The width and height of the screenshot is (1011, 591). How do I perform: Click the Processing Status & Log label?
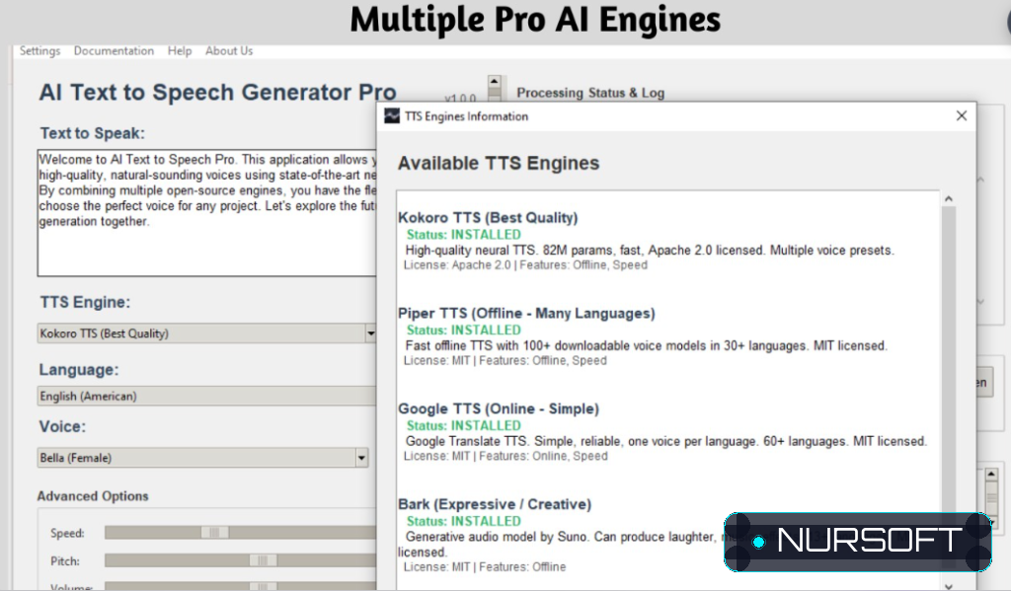[x=590, y=93]
